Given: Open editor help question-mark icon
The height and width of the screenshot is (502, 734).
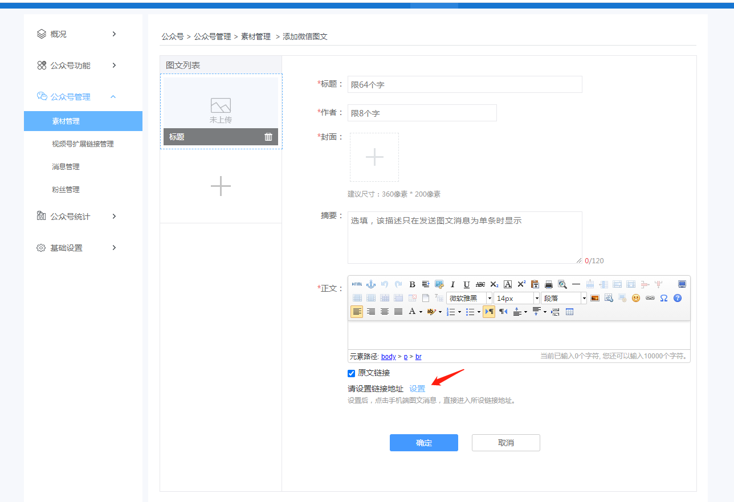Looking at the screenshot, I should (678, 298).
